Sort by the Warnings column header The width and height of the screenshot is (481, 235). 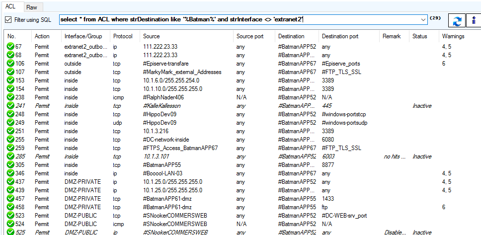pyautogui.click(x=459, y=36)
